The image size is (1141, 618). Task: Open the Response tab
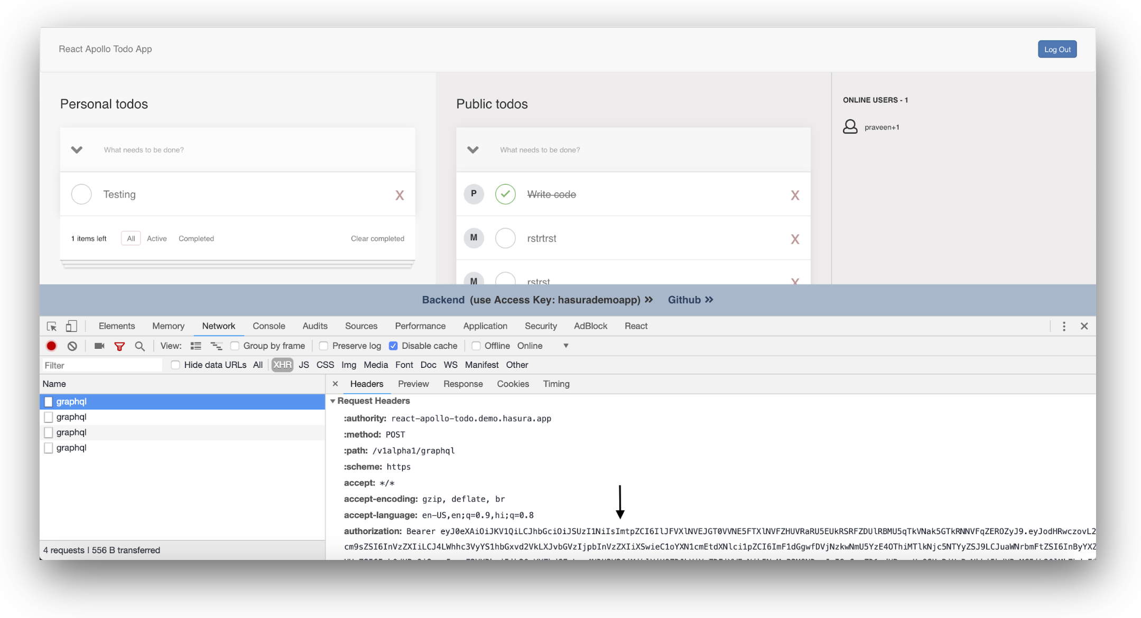[463, 384]
